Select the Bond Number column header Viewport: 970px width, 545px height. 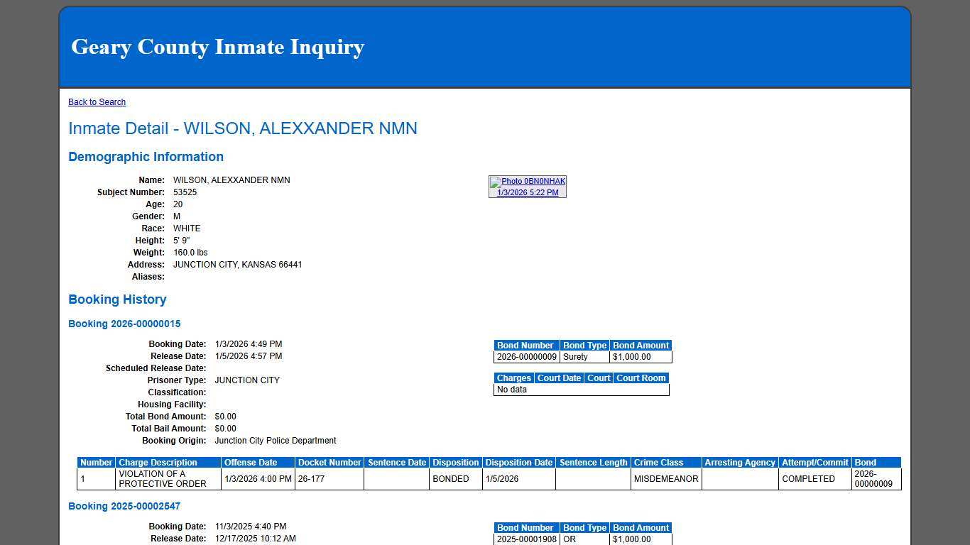click(x=525, y=345)
